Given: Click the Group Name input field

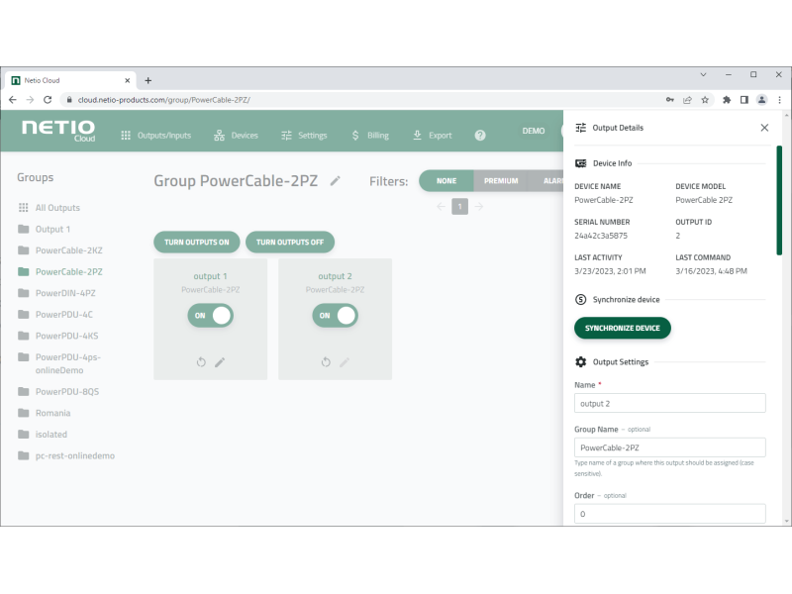Looking at the screenshot, I should [x=670, y=447].
